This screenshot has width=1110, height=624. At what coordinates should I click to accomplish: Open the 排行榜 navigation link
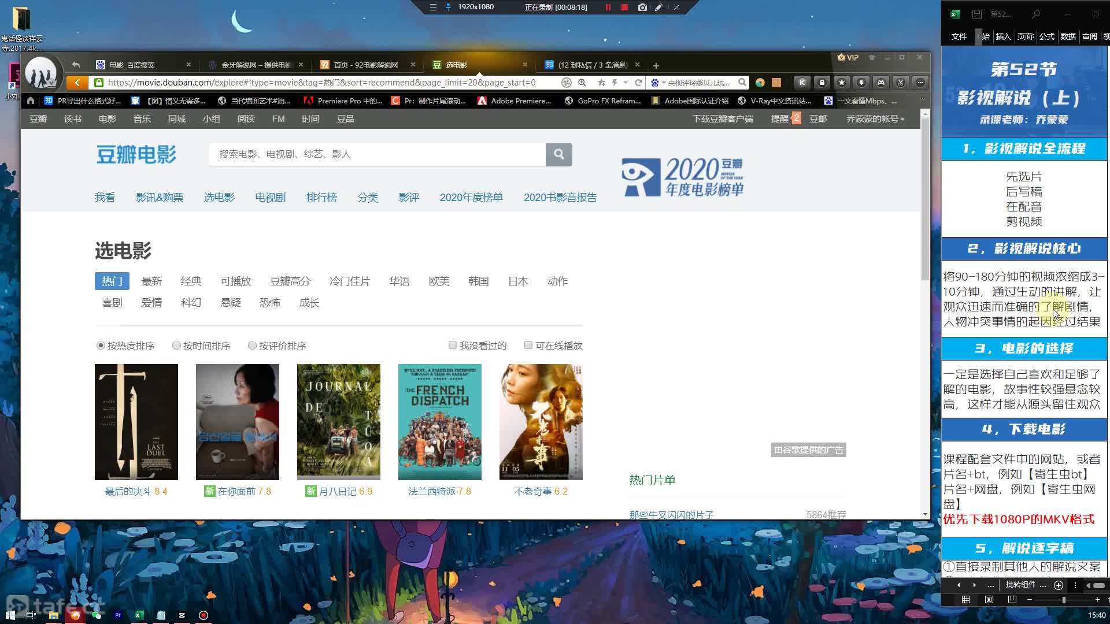point(321,198)
